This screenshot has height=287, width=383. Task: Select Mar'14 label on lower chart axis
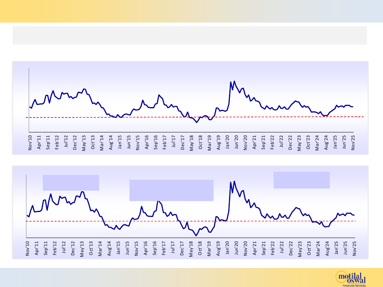pyautogui.click(x=100, y=248)
